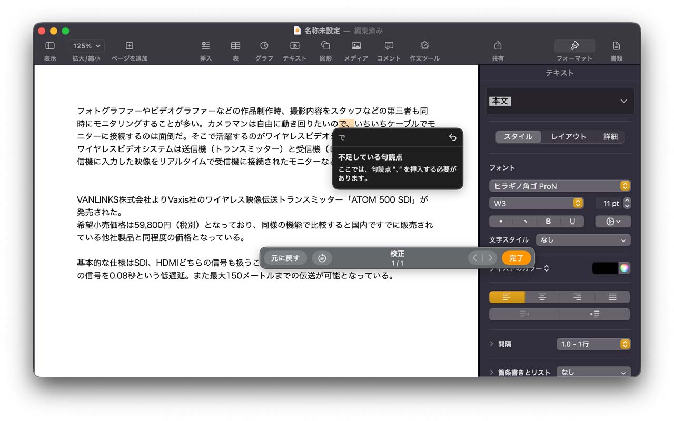
Task: Click the 完了 button in the proofing bar
Action: [x=517, y=258]
